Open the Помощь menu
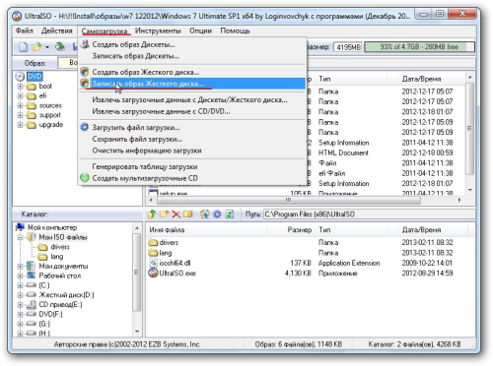The height and width of the screenshot is (366, 493). pos(235,30)
